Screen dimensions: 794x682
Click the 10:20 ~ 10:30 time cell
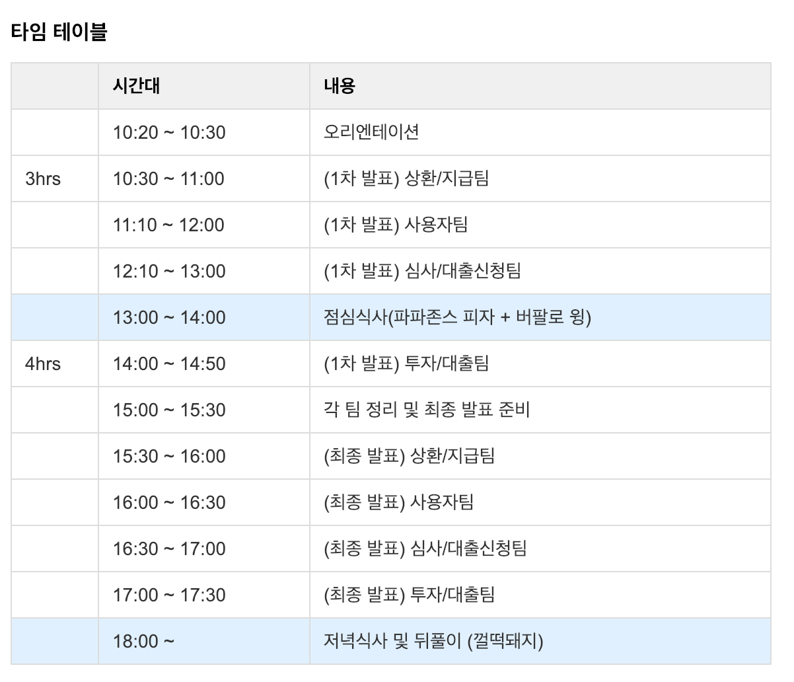[x=204, y=132]
